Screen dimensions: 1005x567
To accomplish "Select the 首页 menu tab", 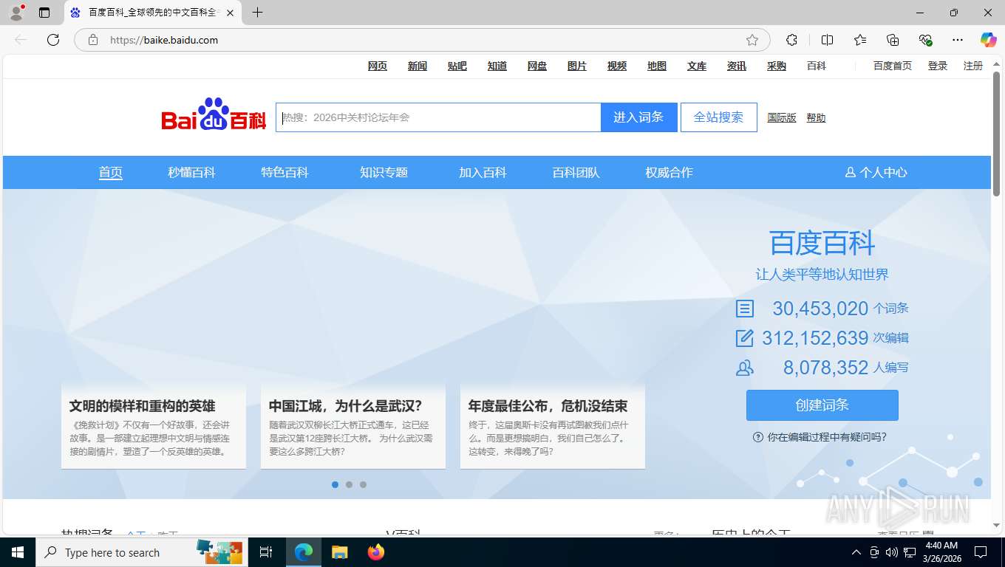I will [x=111, y=172].
